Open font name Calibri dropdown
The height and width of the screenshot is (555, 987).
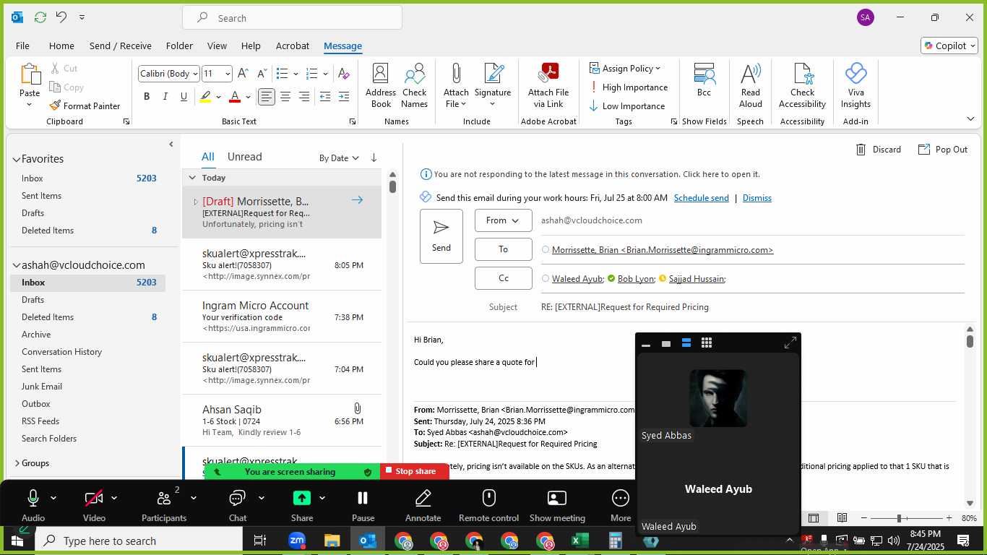(x=195, y=74)
